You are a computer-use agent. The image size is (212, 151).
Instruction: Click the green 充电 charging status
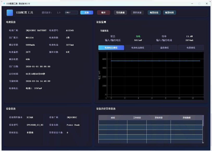pos(138,36)
